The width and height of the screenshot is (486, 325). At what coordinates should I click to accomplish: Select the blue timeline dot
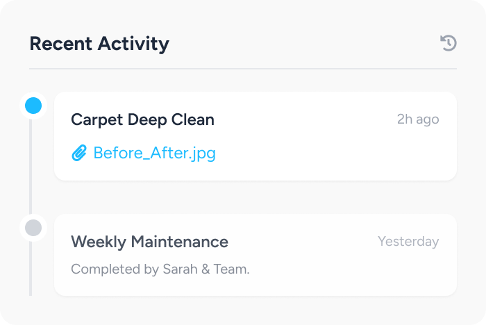(33, 106)
